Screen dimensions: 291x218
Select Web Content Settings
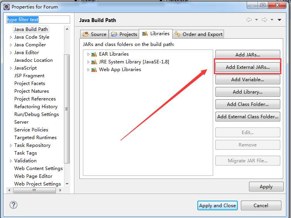pos(39,169)
